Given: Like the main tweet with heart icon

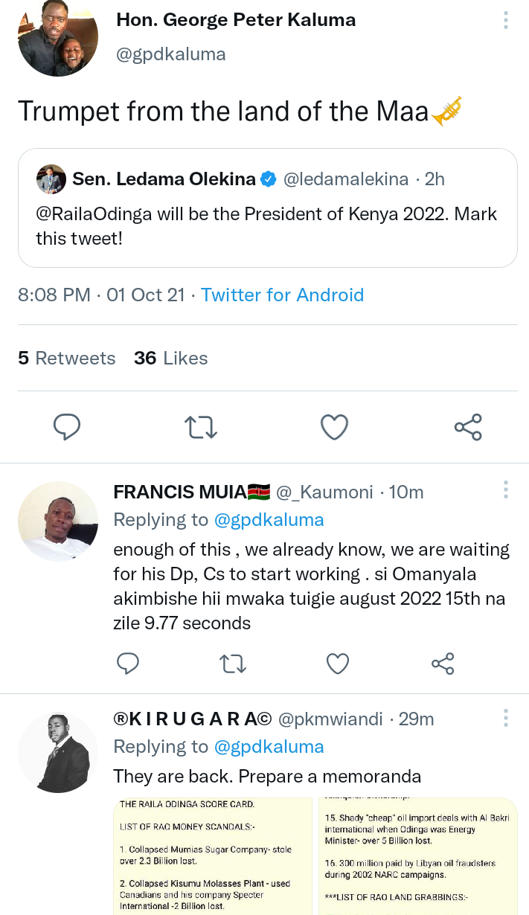Looking at the screenshot, I should pos(334,426).
